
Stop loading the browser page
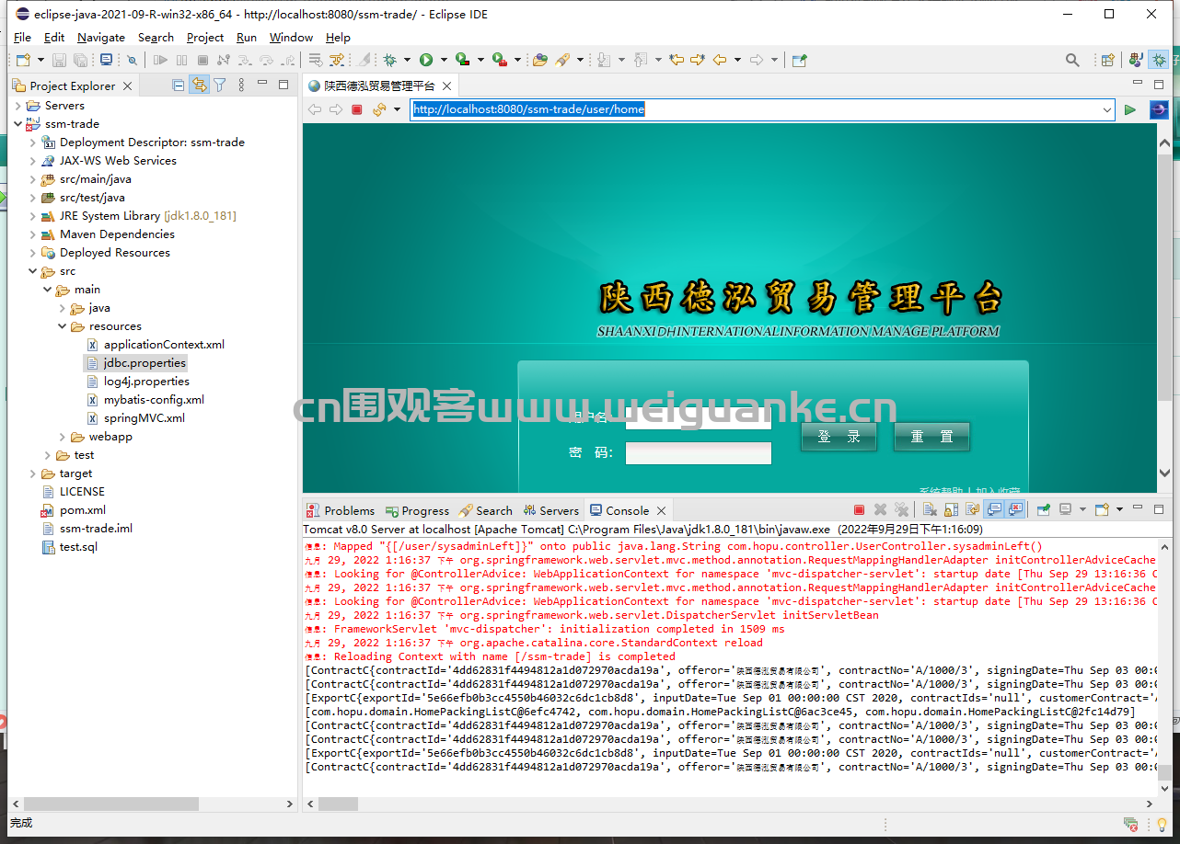(x=357, y=109)
